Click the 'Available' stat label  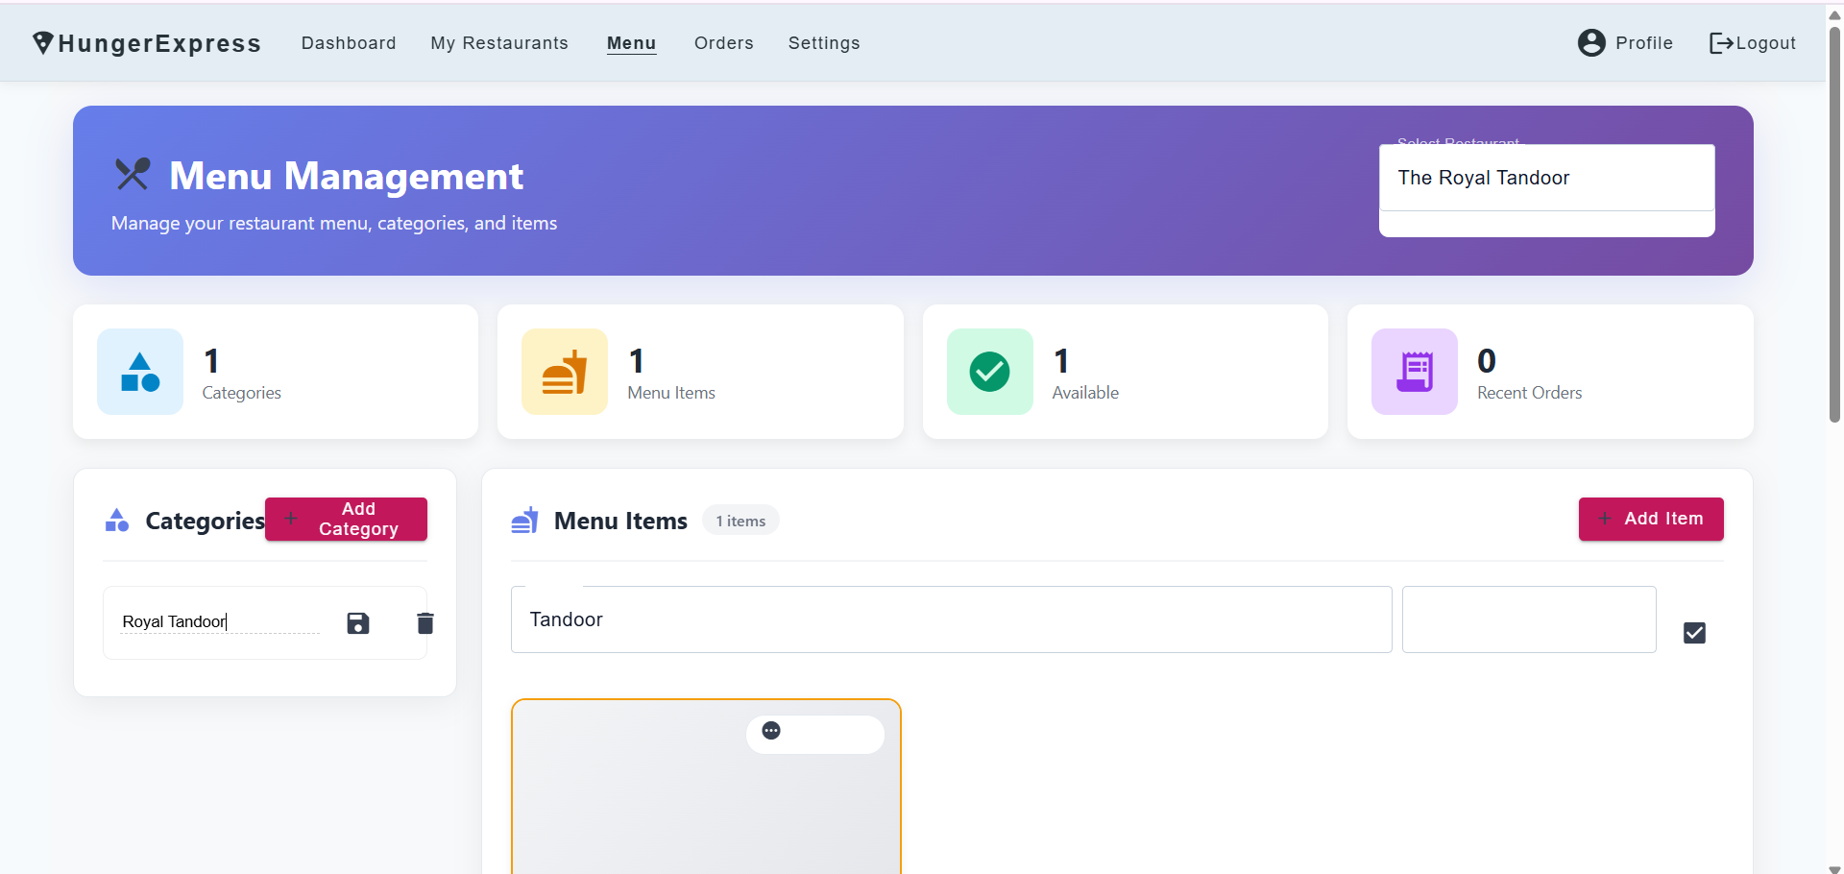pyautogui.click(x=1085, y=393)
